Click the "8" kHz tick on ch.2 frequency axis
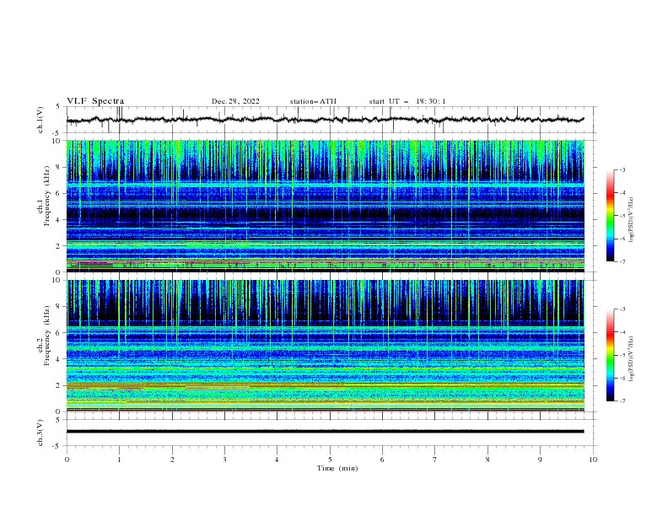This screenshot has width=668, height=516. [x=59, y=307]
